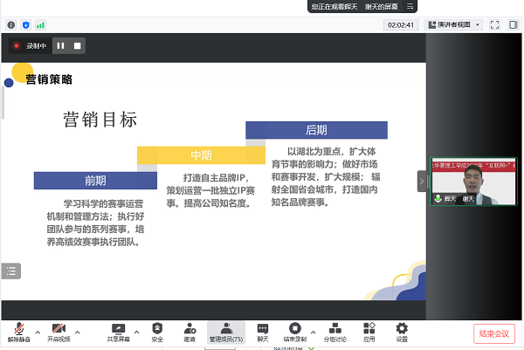Expand share options next to 共享屏幕
The height and width of the screenshot is (350, 524).
pyautogui.click(x=137, y=332)
